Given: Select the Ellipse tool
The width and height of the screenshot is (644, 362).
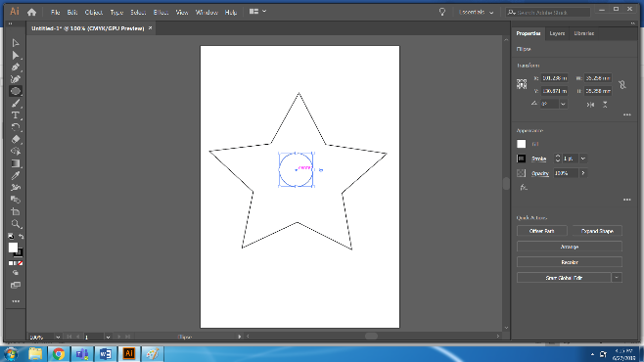Looking at the screenshot, I should point(16,91).
